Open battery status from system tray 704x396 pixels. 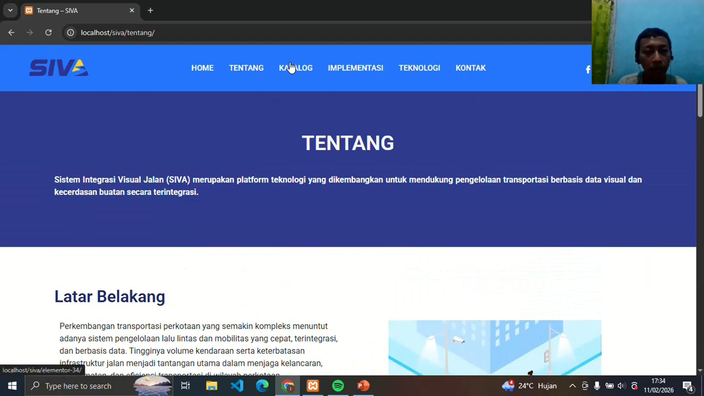pos(609,386)
